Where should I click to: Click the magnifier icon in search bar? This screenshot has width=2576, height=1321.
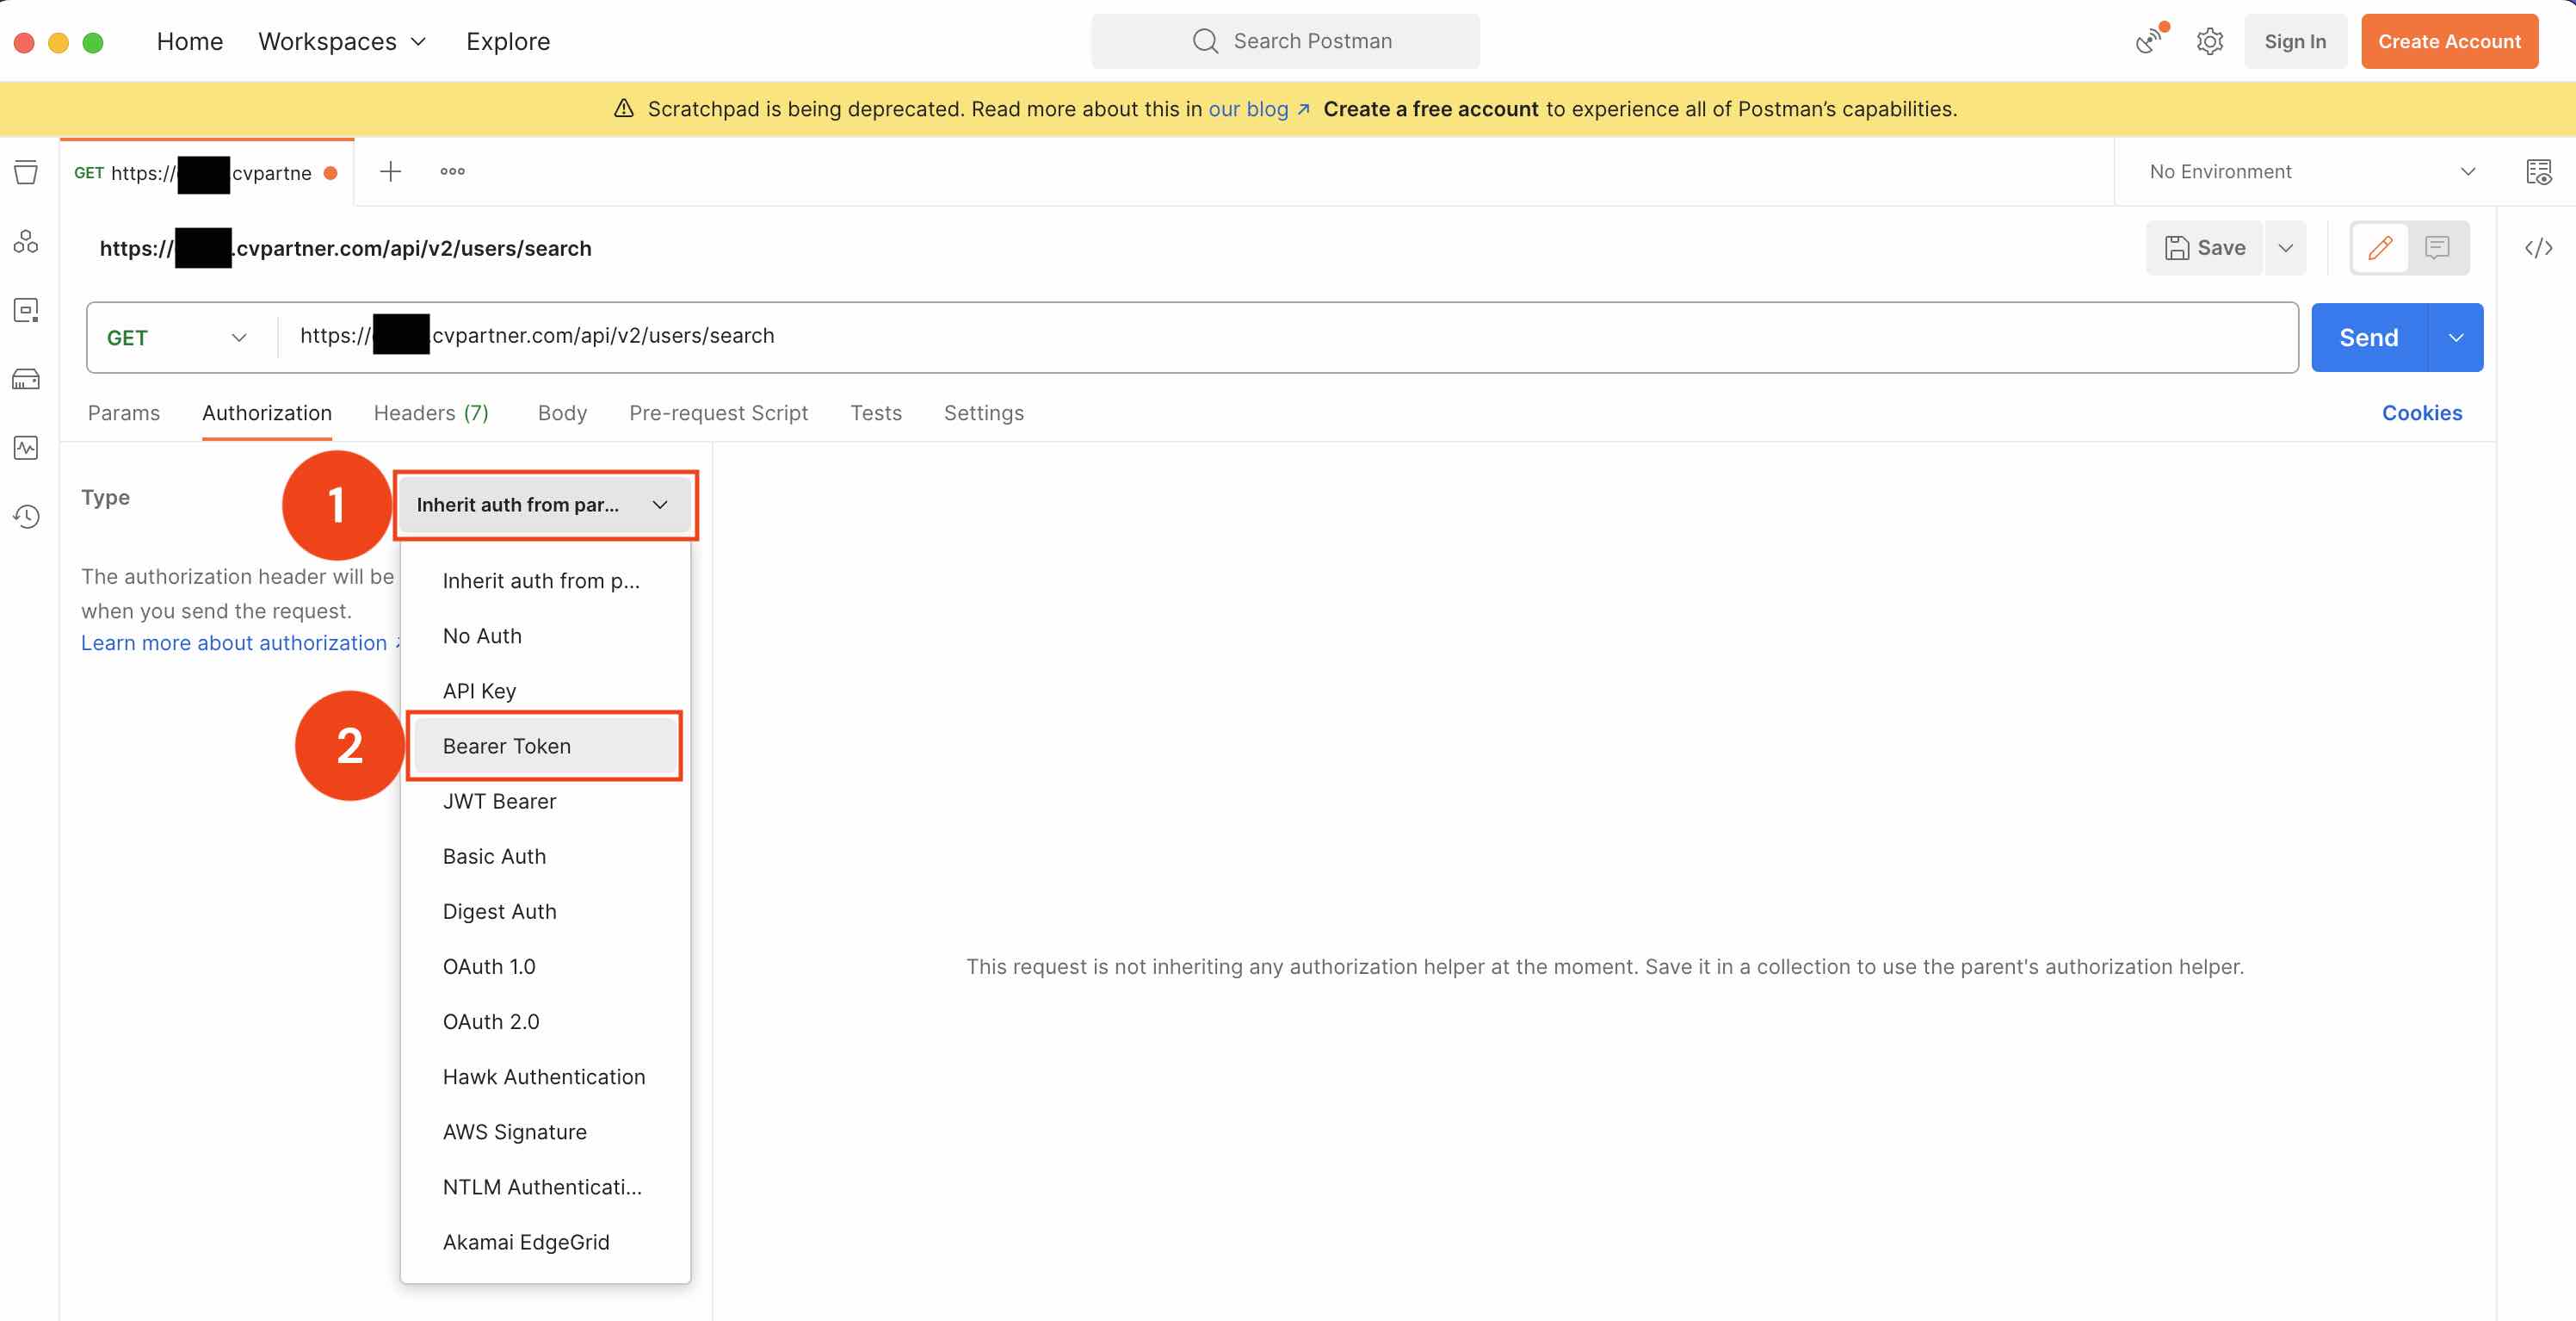point(1205,41)
